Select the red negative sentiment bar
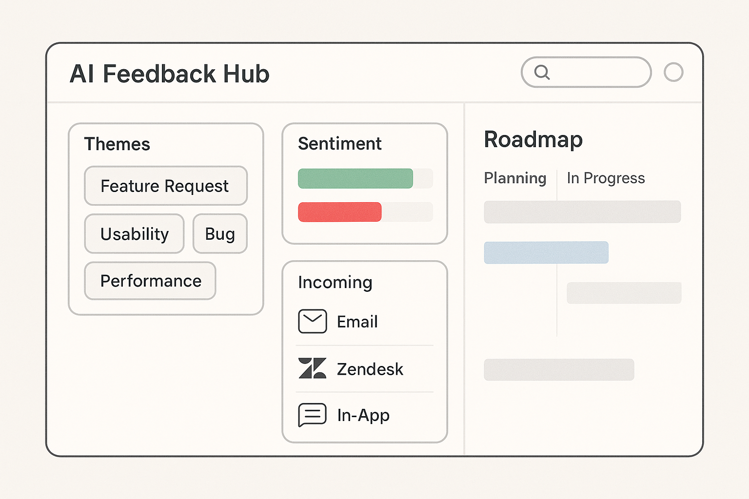749x499 pixels. click(339, 212)
